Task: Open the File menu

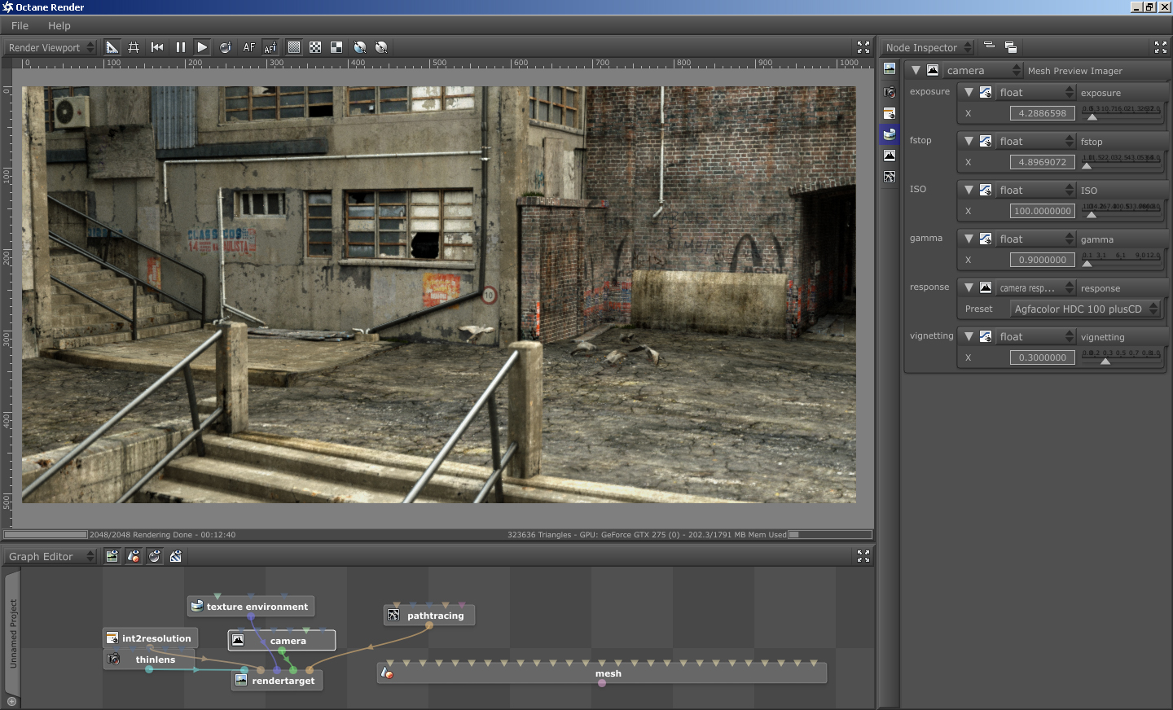Action: click(x=20, y=26)
